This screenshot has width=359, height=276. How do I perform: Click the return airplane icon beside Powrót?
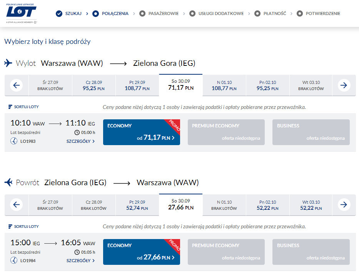click(x=8, y=182)
